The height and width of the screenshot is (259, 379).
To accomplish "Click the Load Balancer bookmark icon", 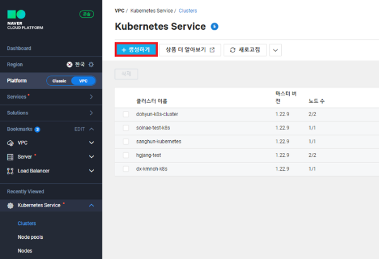I will click(10, 171).
